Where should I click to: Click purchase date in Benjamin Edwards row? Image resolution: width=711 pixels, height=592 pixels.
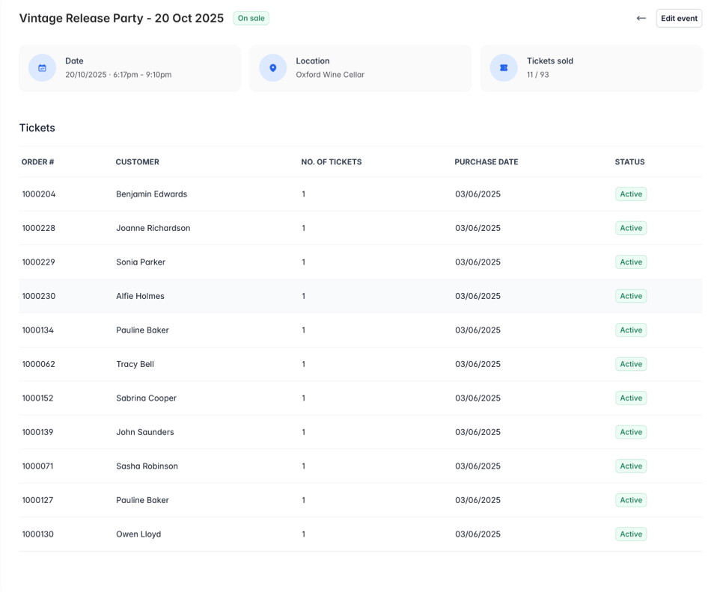click(x=478, y=194)
